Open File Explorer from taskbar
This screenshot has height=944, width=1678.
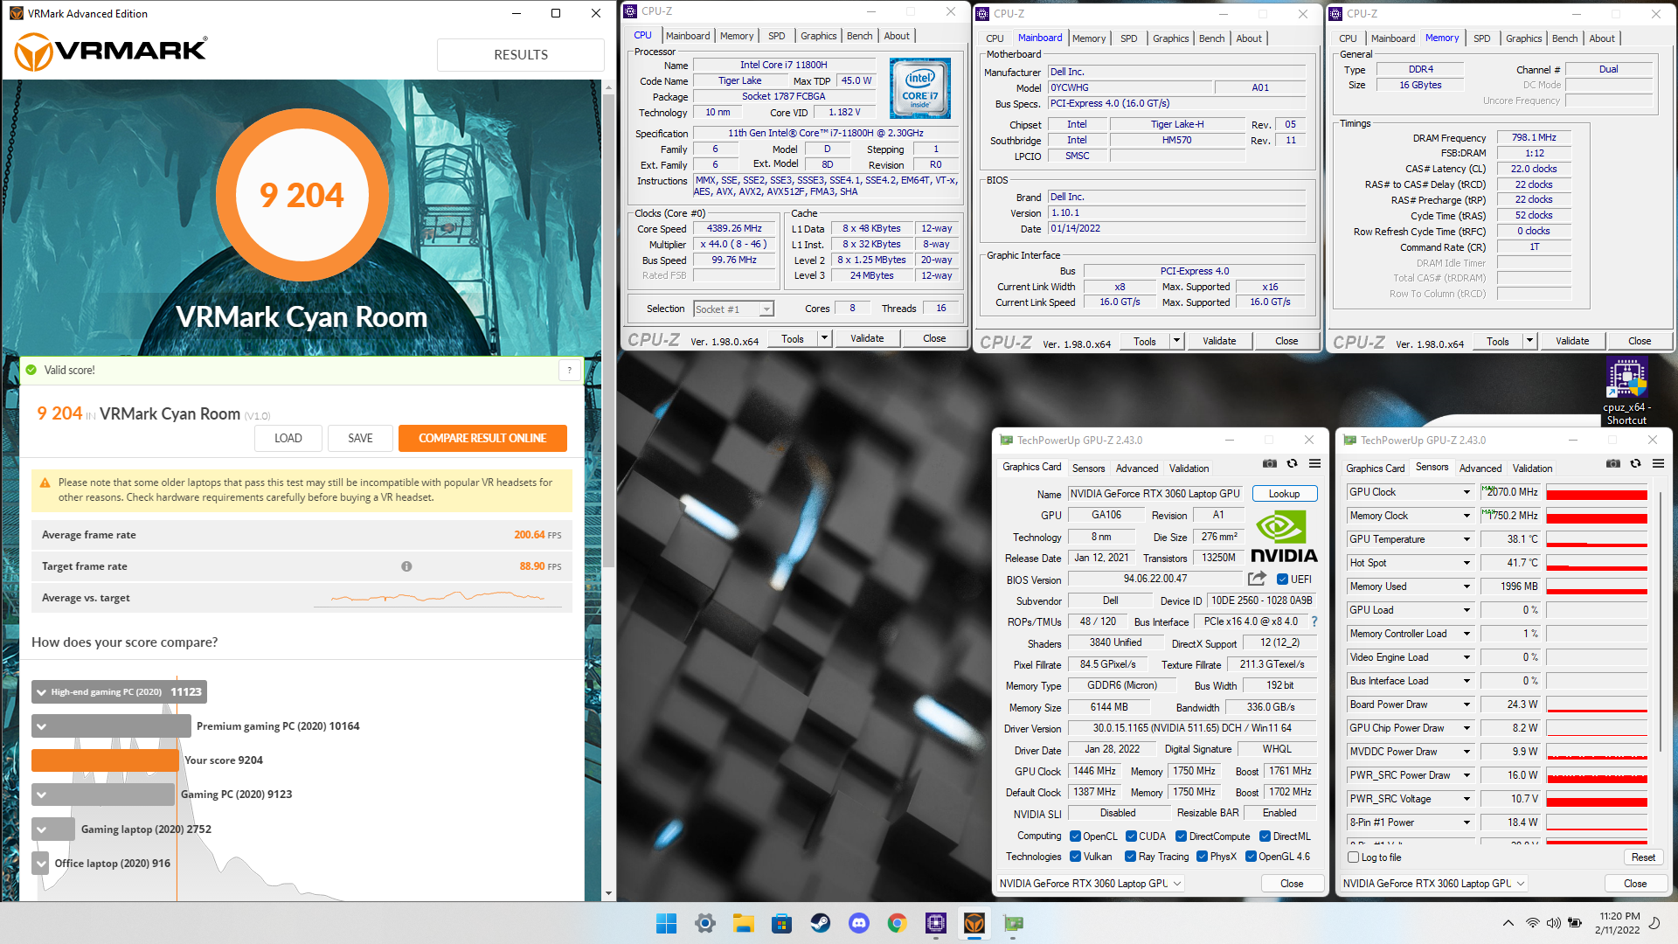pos(744,923)
